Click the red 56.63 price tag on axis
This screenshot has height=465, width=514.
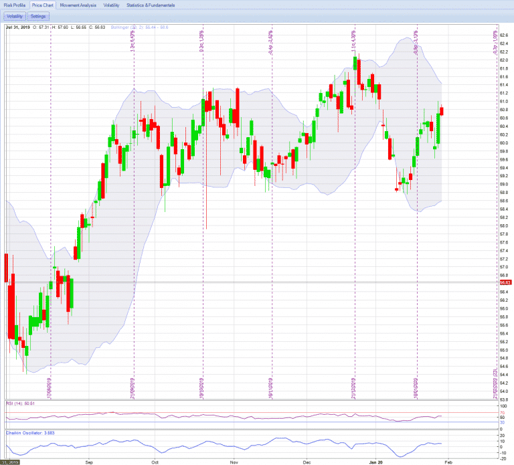pos(504,283)
